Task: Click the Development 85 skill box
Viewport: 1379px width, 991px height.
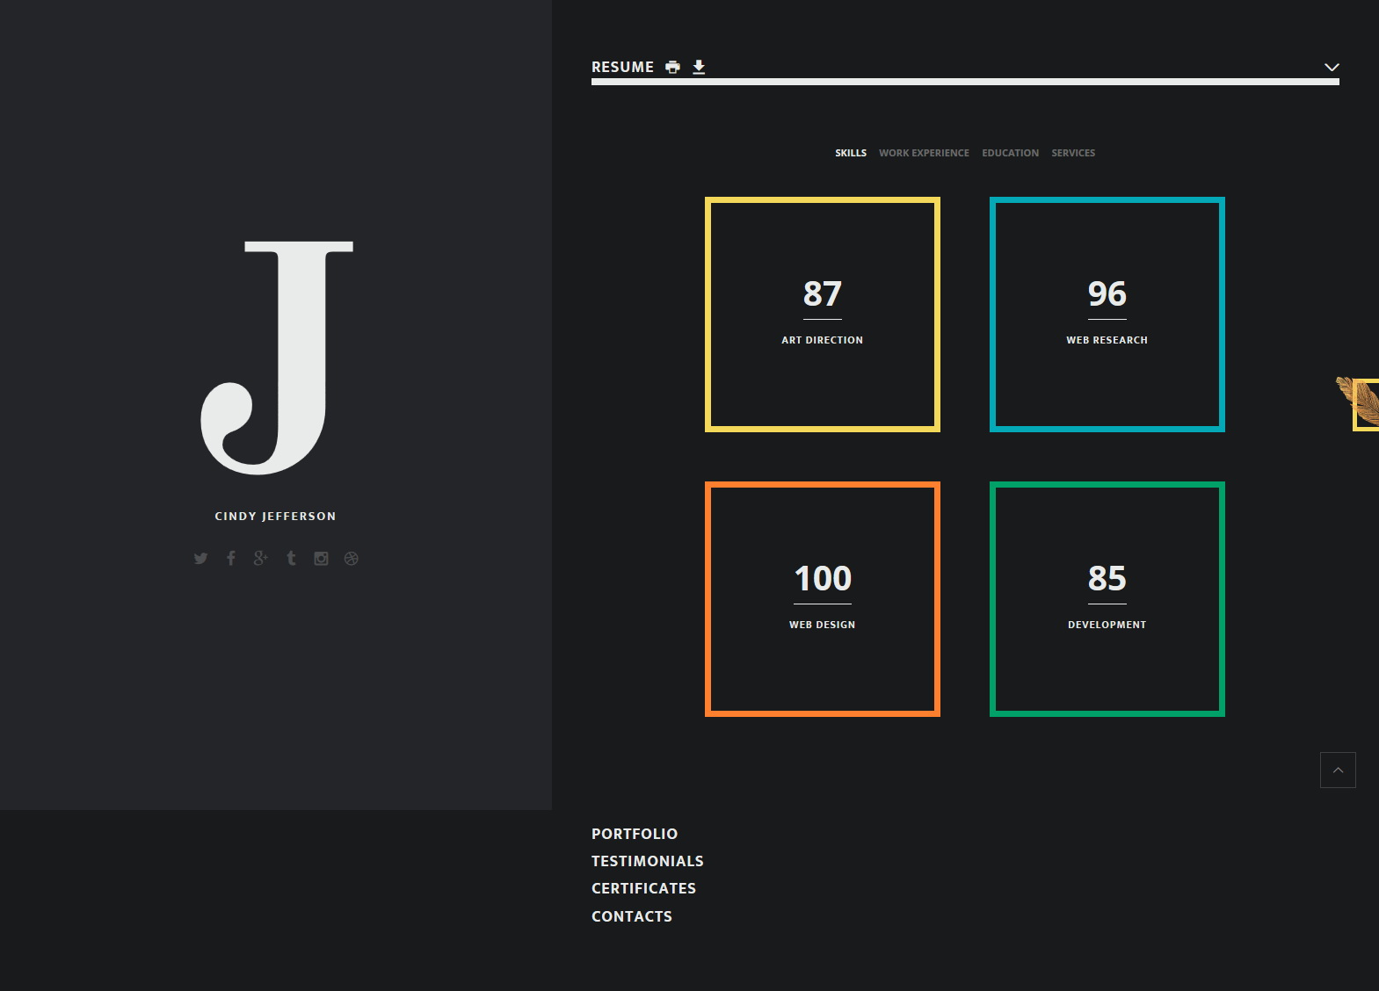Action: [1107, 599]
